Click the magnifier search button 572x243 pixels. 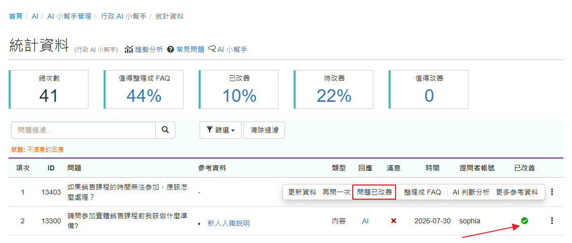click(x=165, y=130)
